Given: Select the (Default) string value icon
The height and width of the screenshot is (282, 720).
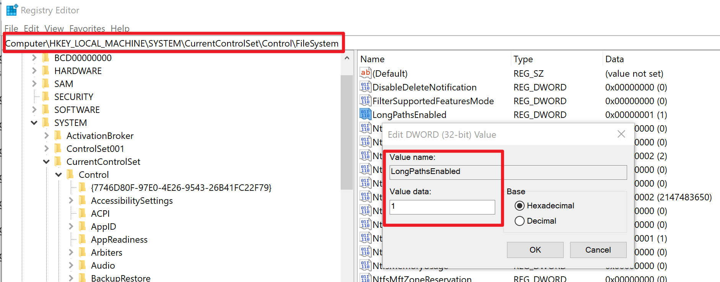Looking at the screenshot, I should 365,73.
